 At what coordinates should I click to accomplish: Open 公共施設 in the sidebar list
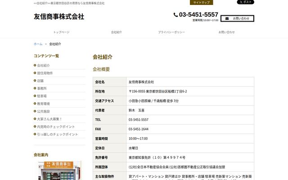[x=43, y=112]
